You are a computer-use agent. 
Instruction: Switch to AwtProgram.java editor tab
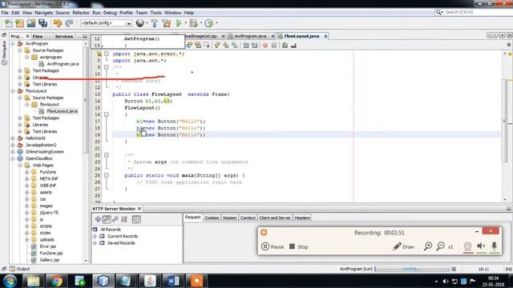(x=250, y=36)
